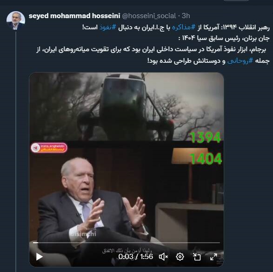Click the video time display 0:03 / 1:56

click(136, 257)
